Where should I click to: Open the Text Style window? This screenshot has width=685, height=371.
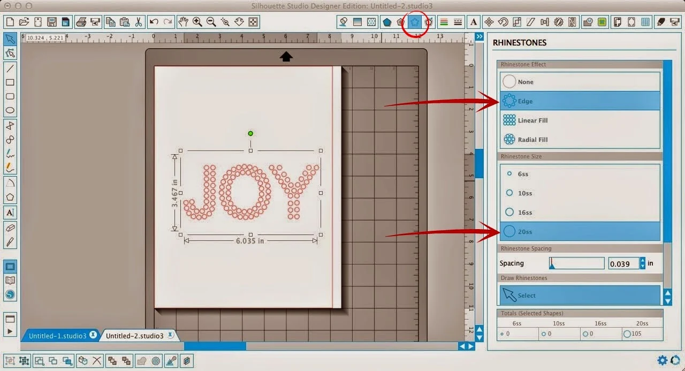(473, 22)
